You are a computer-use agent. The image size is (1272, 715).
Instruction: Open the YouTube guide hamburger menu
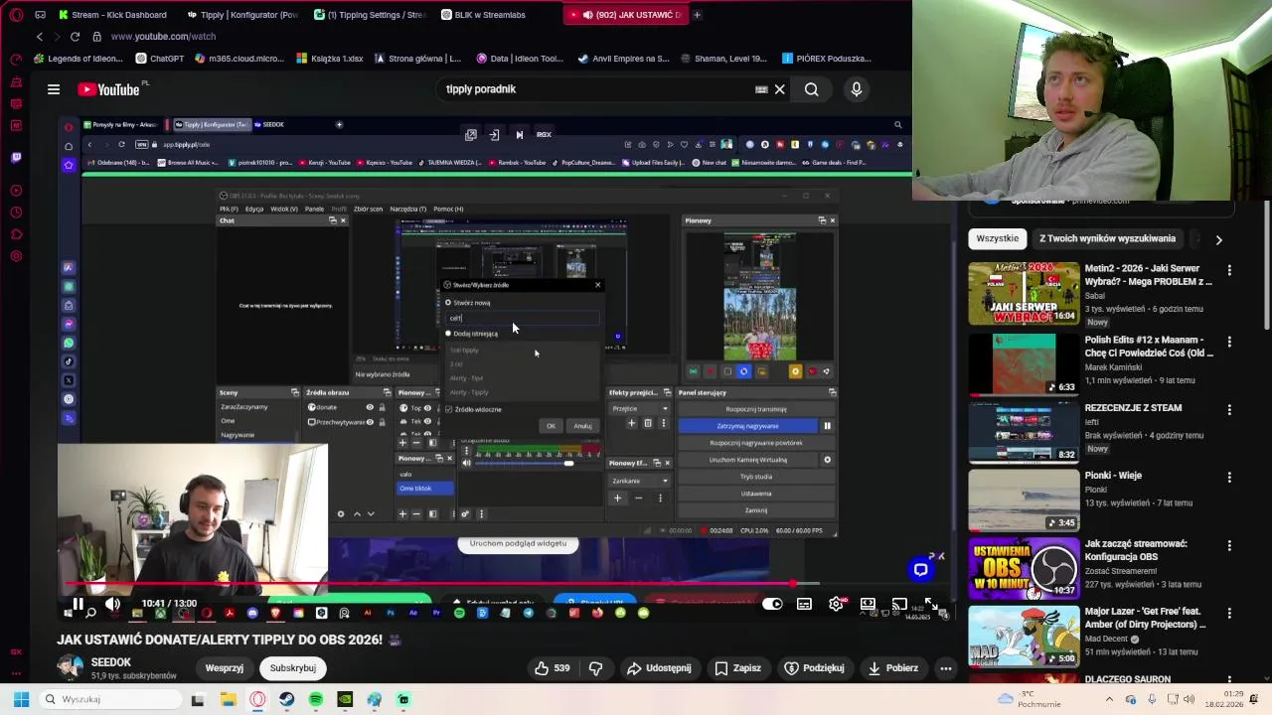[x=54, y=89]
